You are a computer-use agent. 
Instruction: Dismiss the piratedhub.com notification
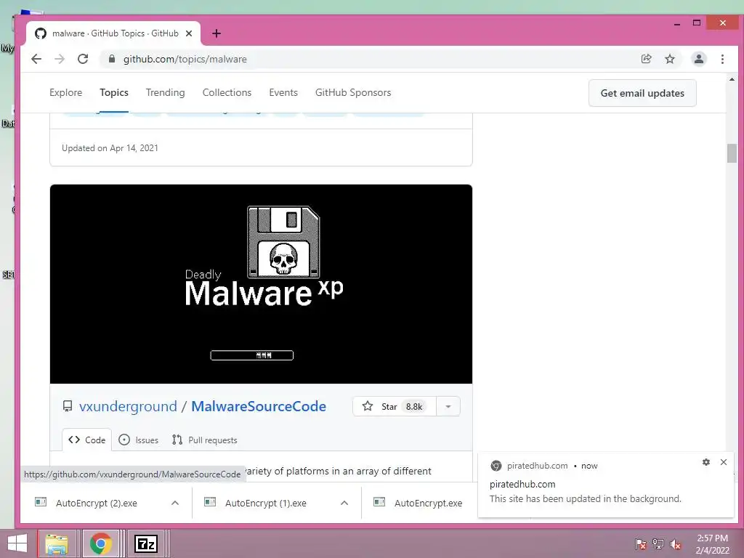pos(724,462)
